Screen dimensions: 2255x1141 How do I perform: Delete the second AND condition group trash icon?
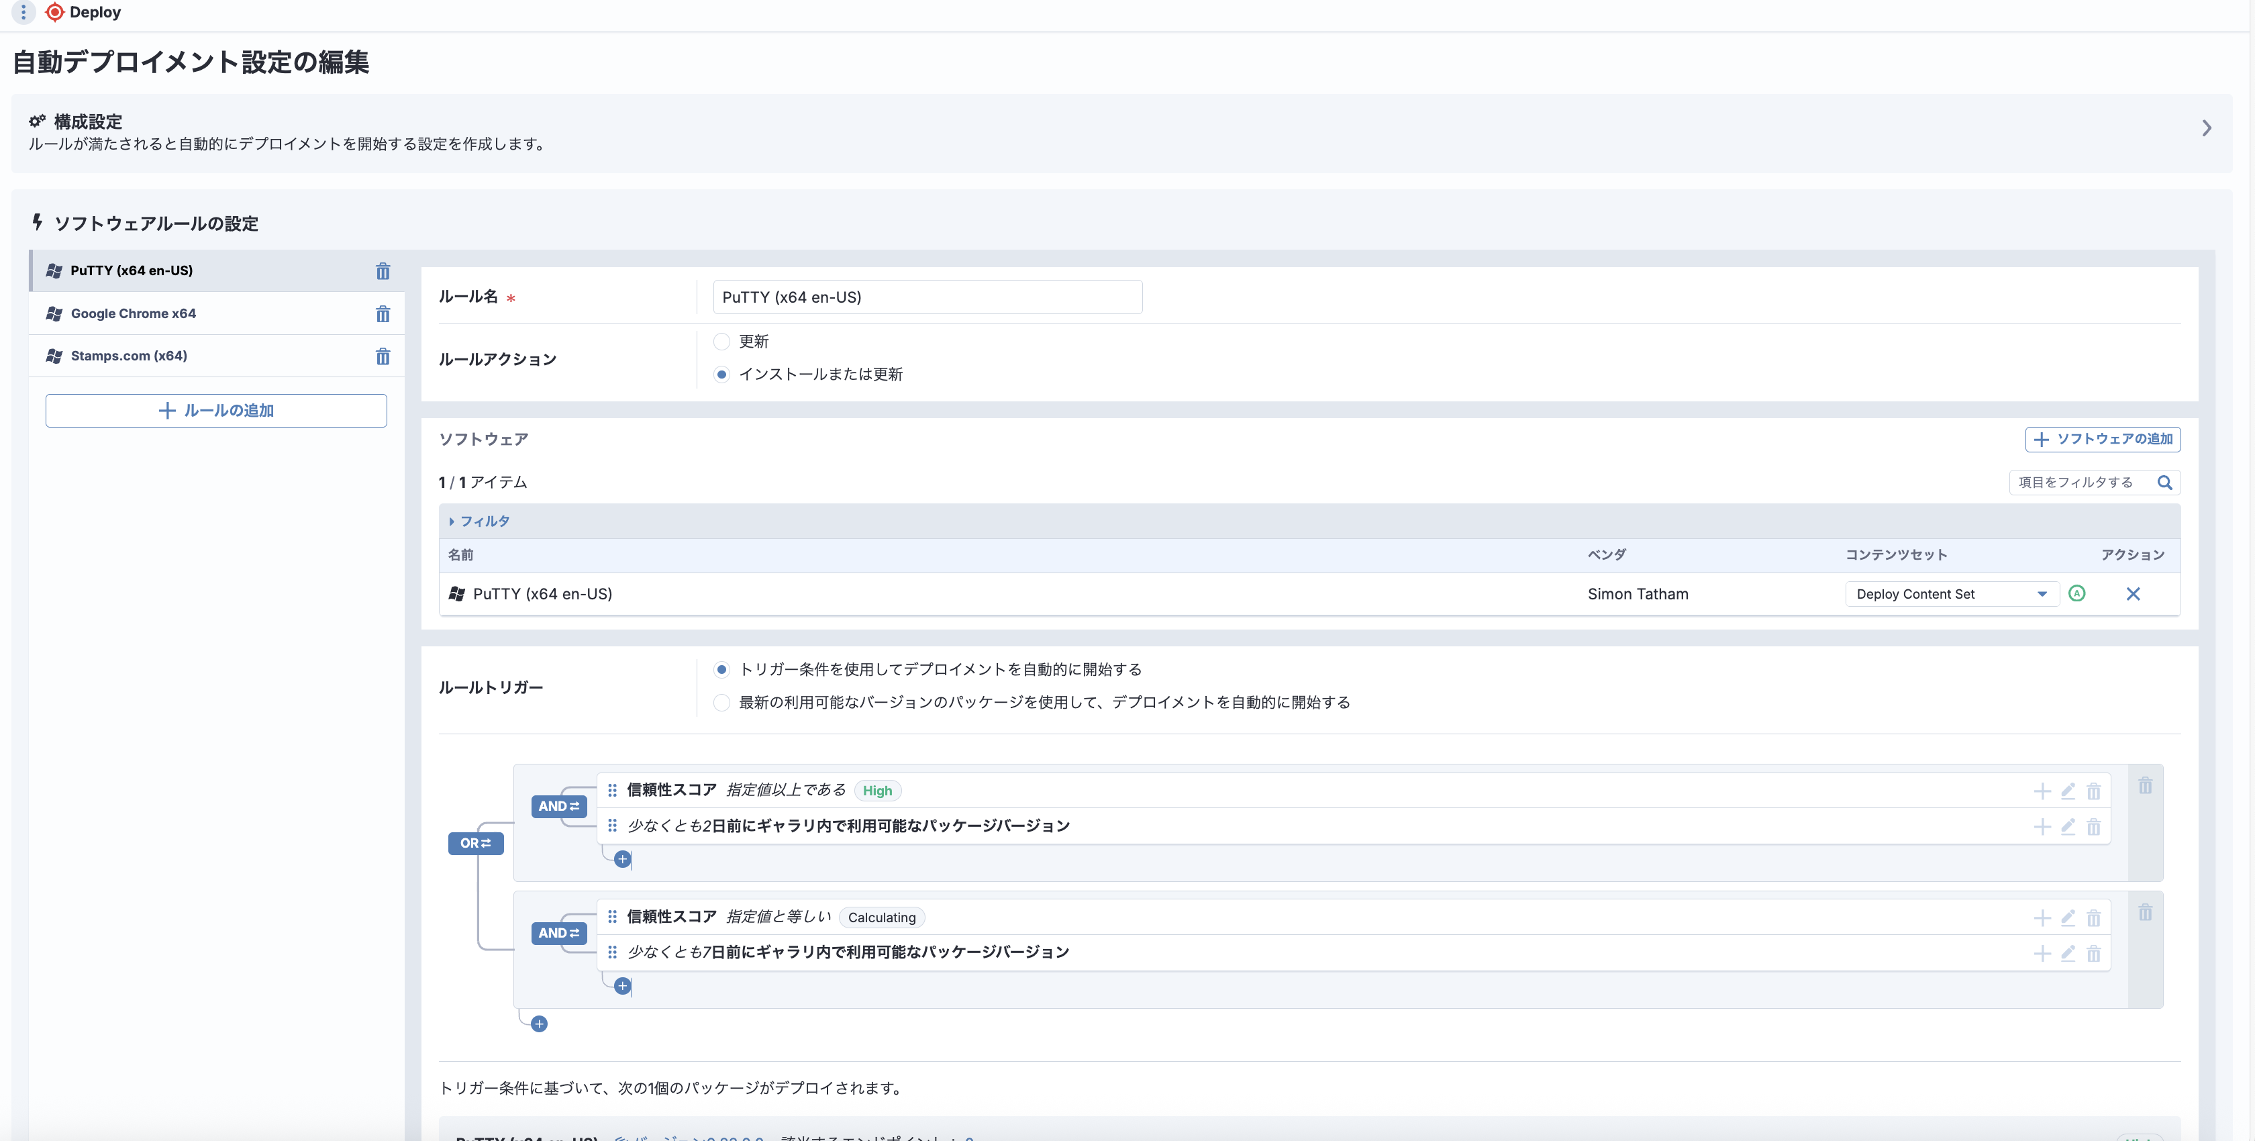tap(2146, 912)
